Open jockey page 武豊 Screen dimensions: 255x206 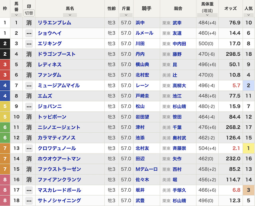point(140,200)
